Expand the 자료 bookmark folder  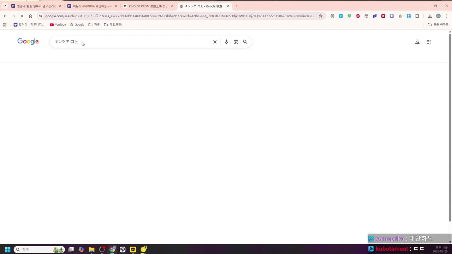pos(94,25)
